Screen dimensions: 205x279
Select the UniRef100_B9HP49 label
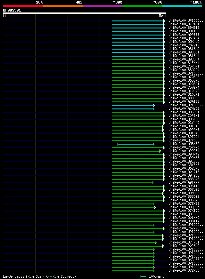point(184,155)
